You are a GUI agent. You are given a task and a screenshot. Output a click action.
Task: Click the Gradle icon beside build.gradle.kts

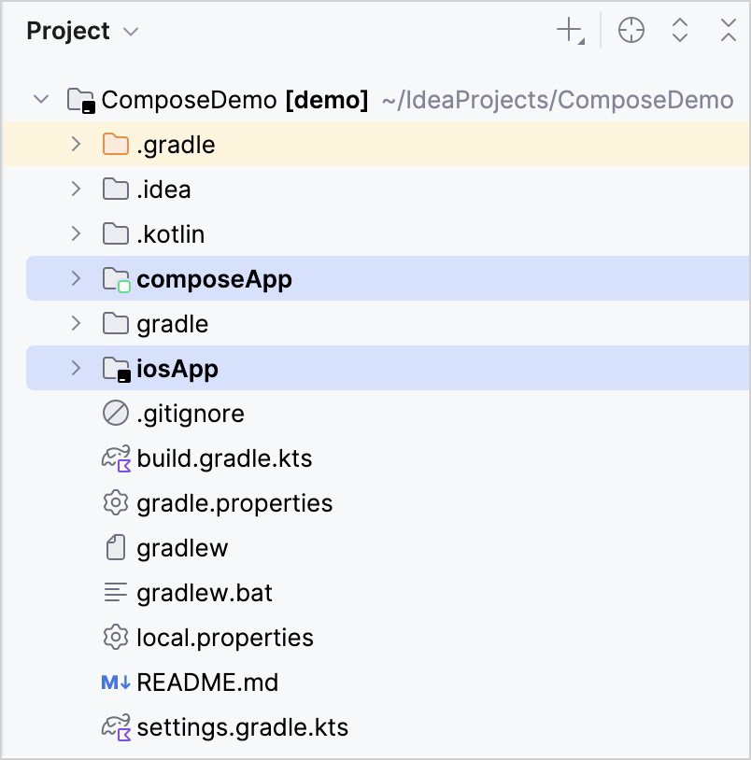pyautogui.click(x=115, y=457)
